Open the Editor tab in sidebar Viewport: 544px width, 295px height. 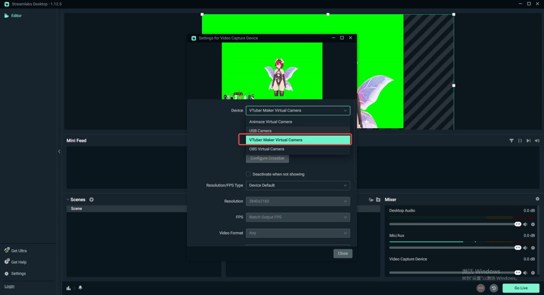click(13, 15)
